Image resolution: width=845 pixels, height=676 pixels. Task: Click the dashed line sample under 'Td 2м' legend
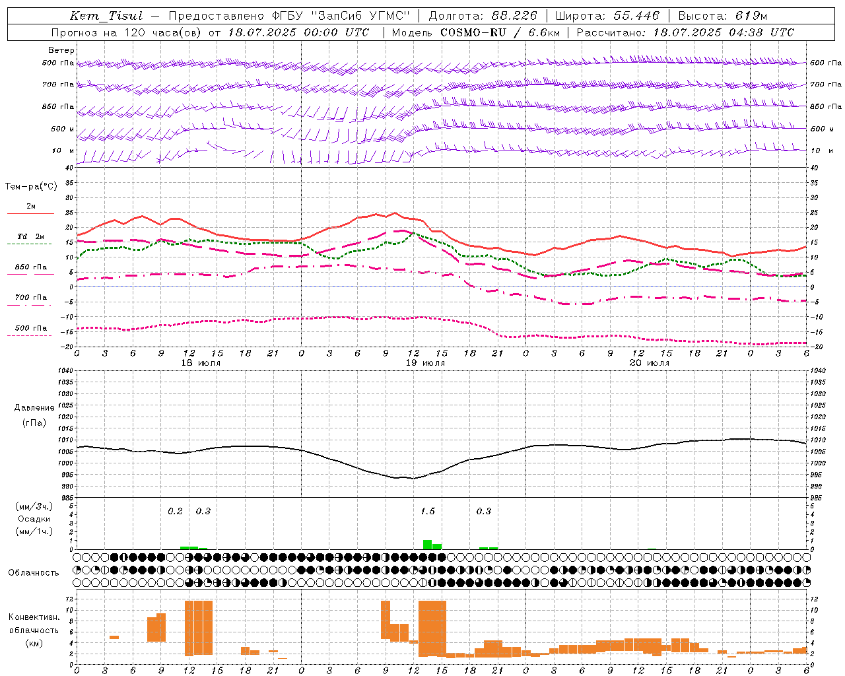click(30, 244)
